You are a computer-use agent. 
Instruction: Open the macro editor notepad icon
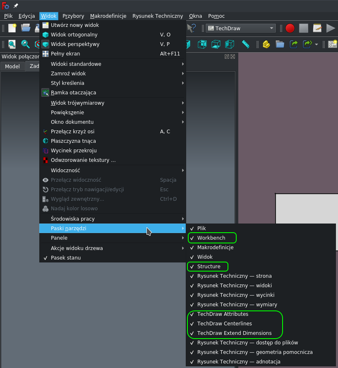point(317,28)
